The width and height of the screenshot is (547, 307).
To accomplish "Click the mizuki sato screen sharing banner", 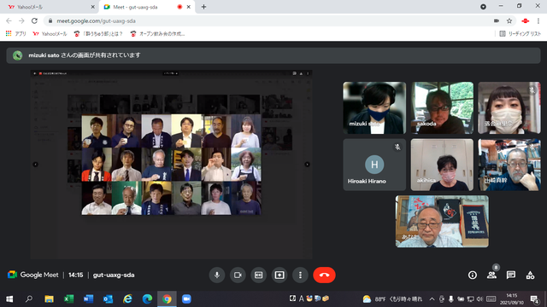I will (x=273, y=55).
